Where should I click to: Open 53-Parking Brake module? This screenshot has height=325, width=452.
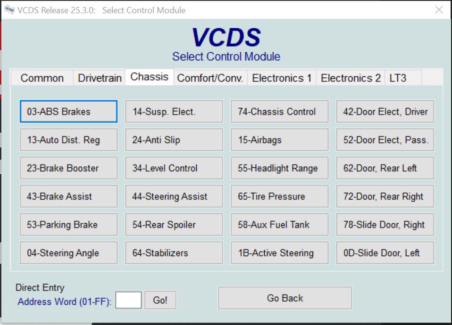pos(68,224)
